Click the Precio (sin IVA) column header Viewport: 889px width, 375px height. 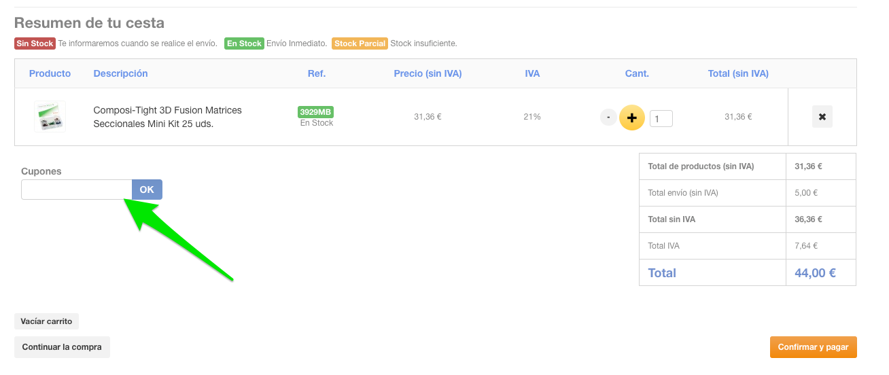(428, 73)
